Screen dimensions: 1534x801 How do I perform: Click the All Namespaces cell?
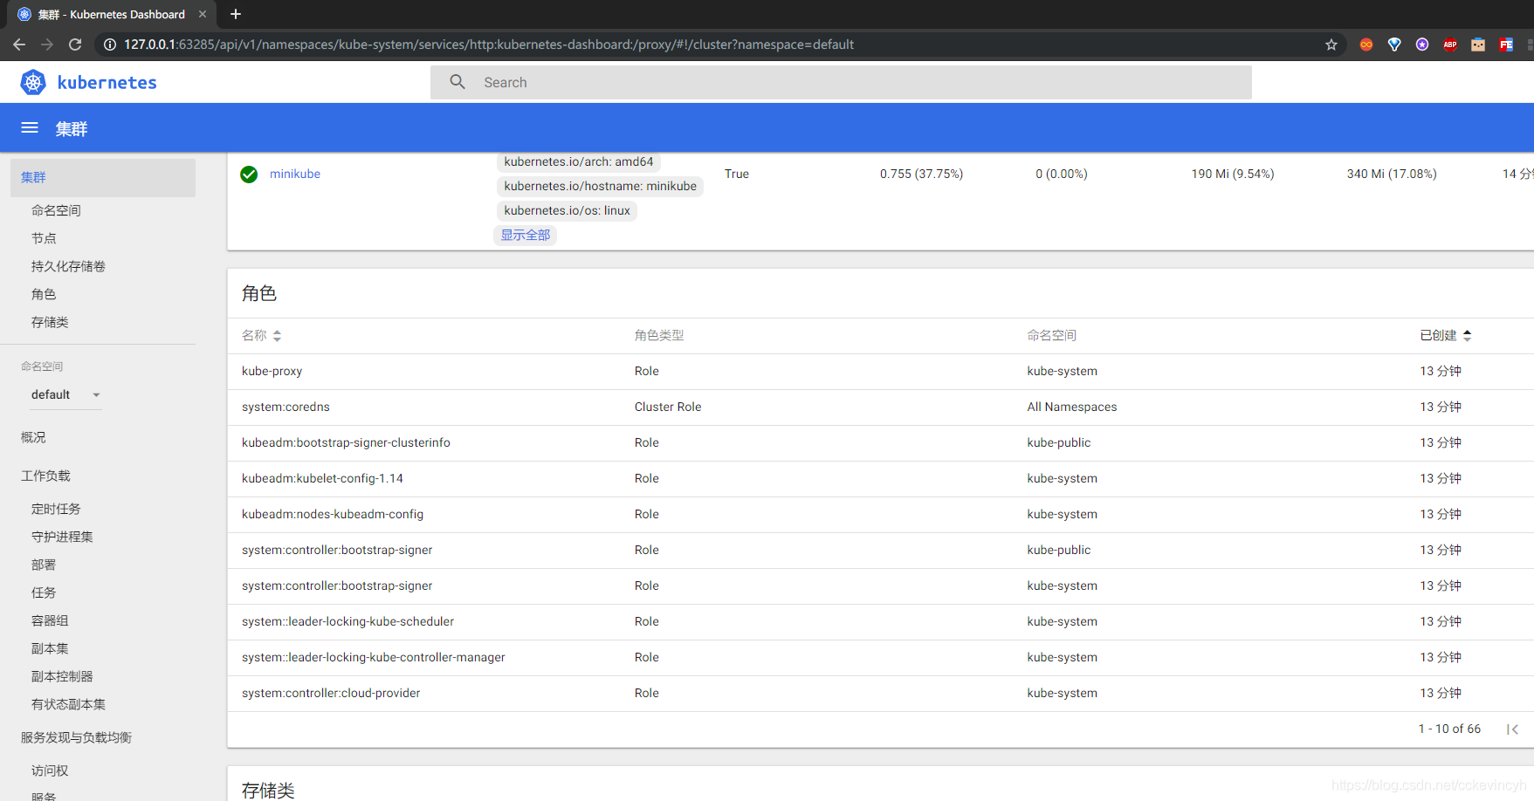pyautogui.click(x=1072, y=407)
